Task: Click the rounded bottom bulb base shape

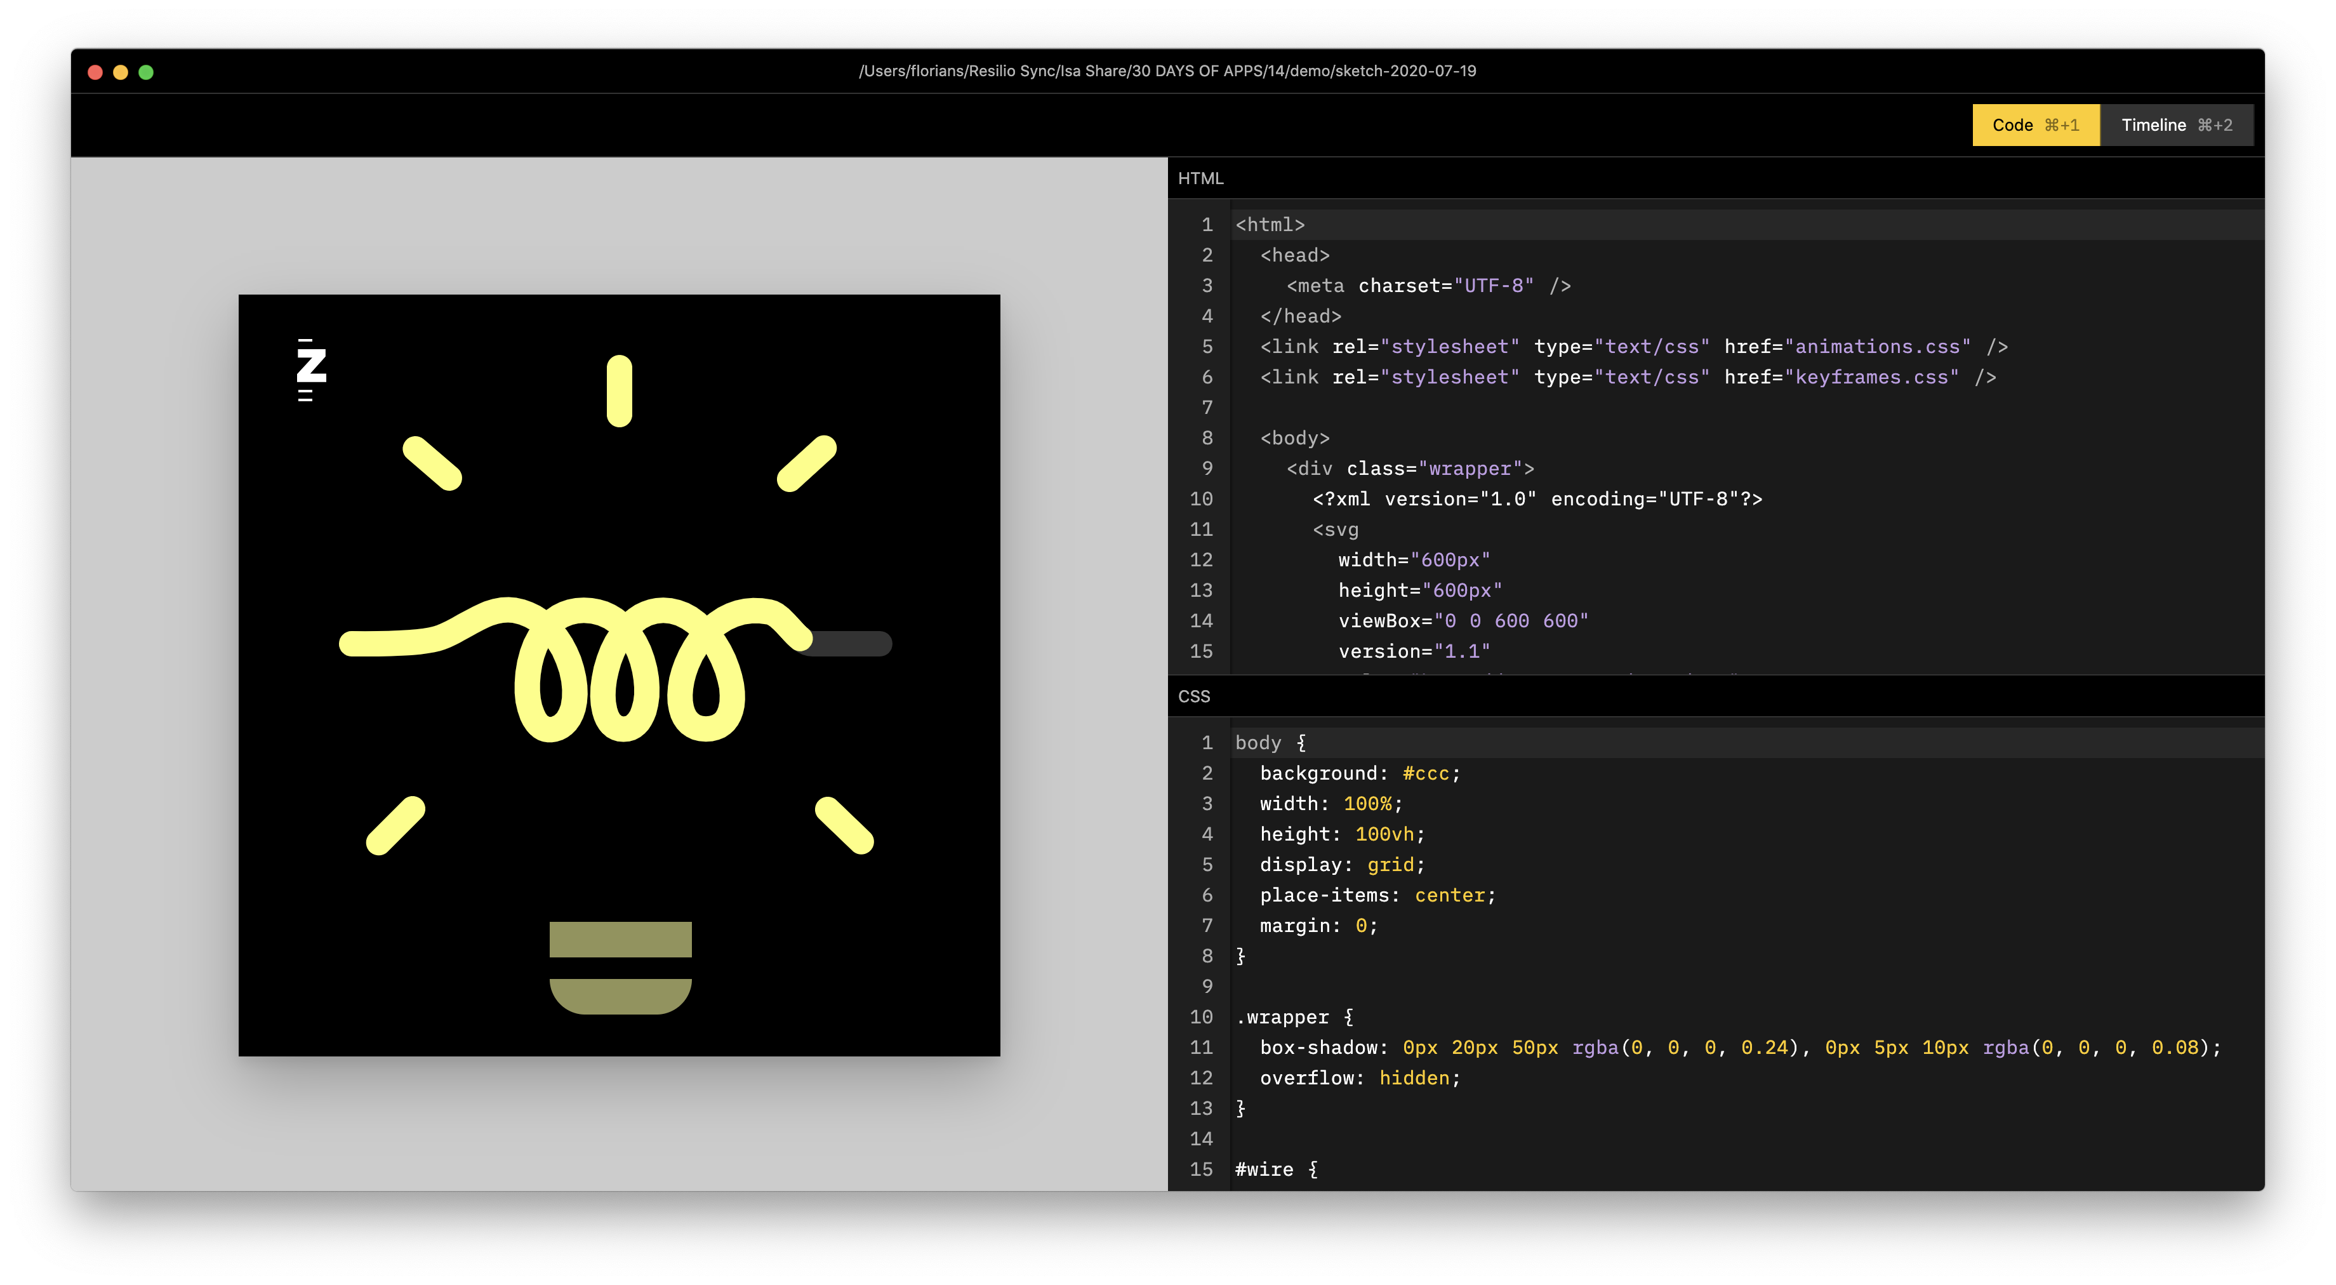Action: [620, 995]
